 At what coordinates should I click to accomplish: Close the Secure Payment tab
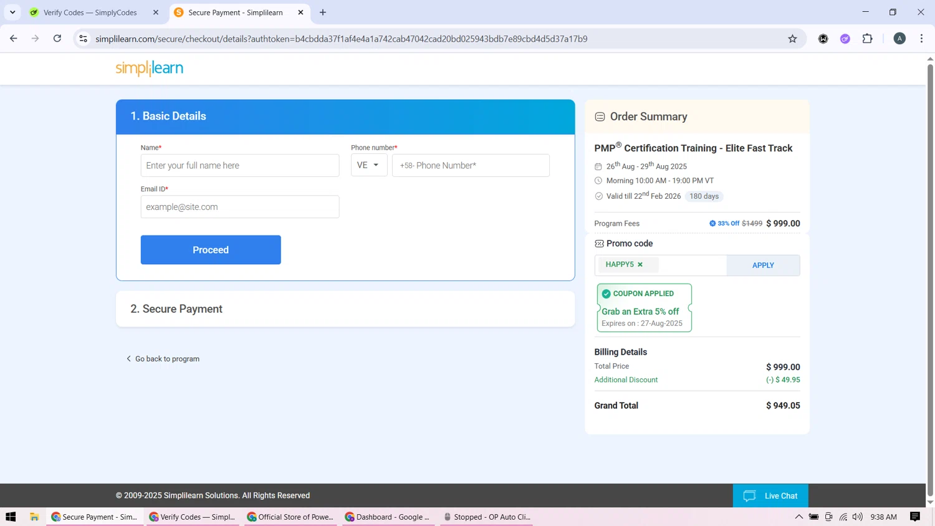[x=300, y=12]
